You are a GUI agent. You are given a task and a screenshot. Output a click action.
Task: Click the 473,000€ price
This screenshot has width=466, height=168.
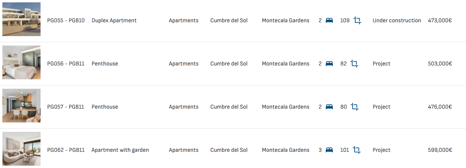coord(440,21)
